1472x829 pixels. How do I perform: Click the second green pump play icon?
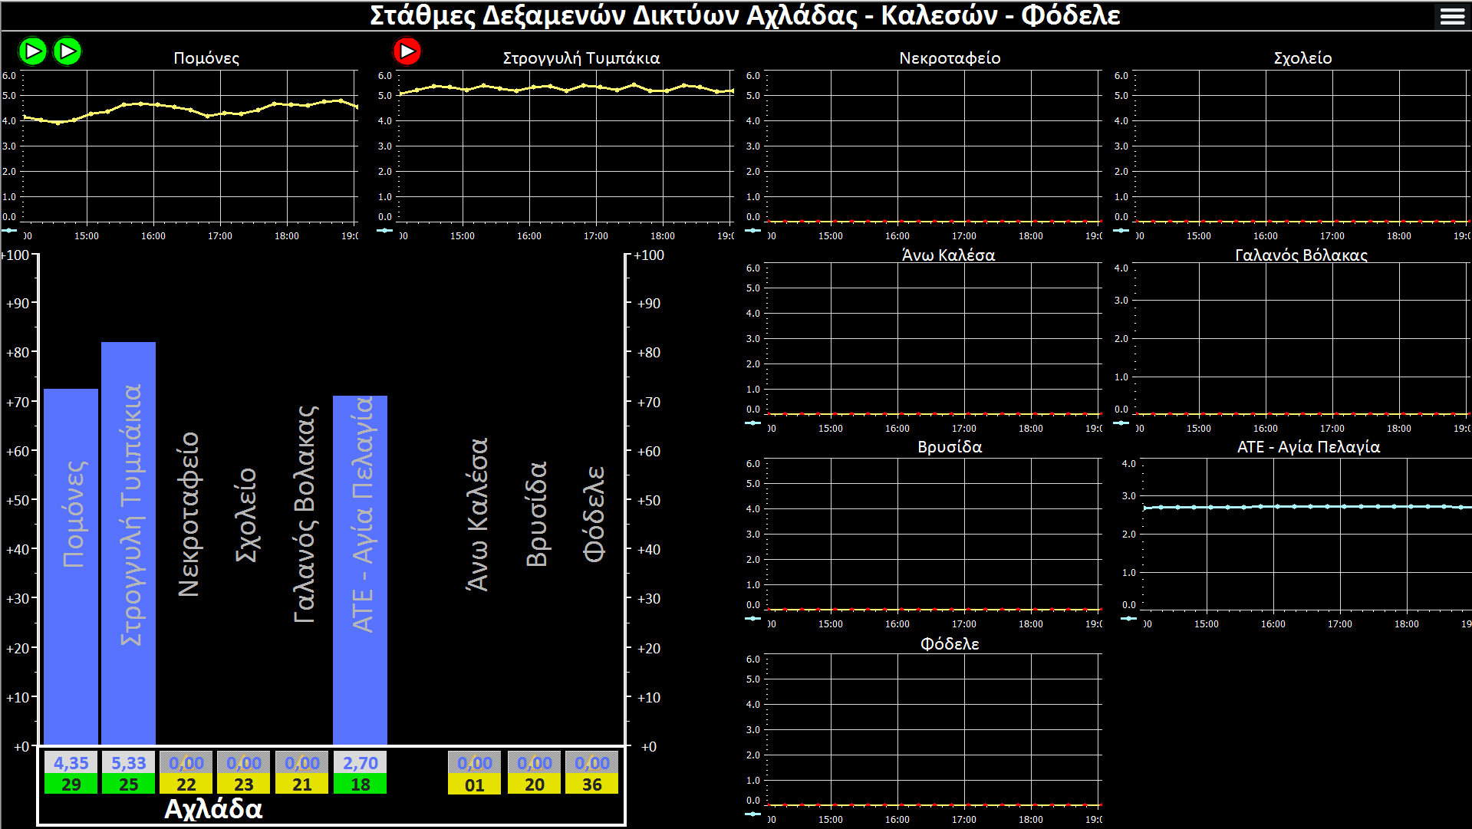point(68,51)
